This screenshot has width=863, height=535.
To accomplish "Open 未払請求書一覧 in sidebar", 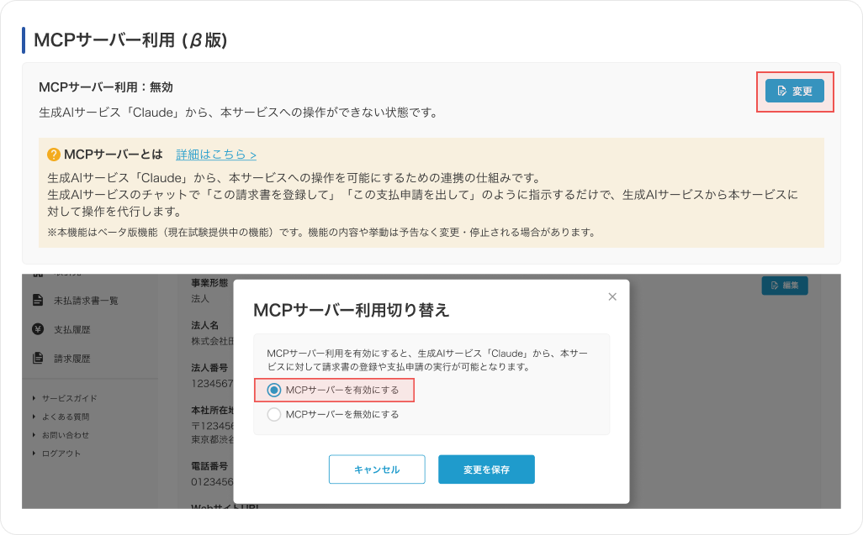I will [86, 301].
